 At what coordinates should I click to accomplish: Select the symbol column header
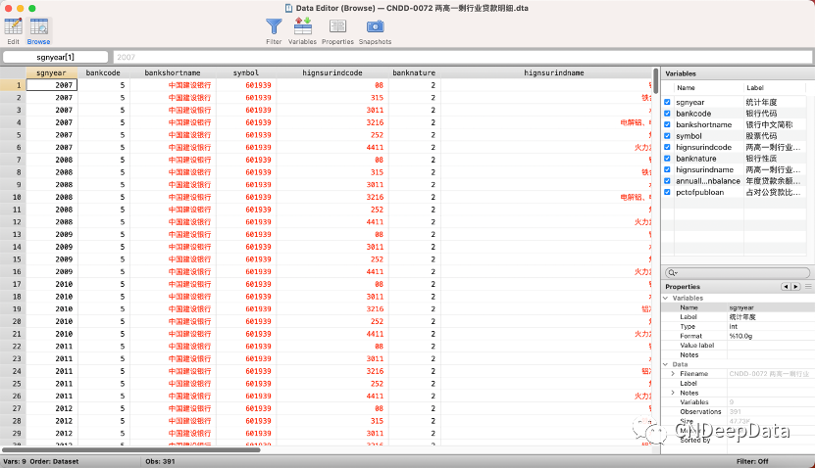245,72
